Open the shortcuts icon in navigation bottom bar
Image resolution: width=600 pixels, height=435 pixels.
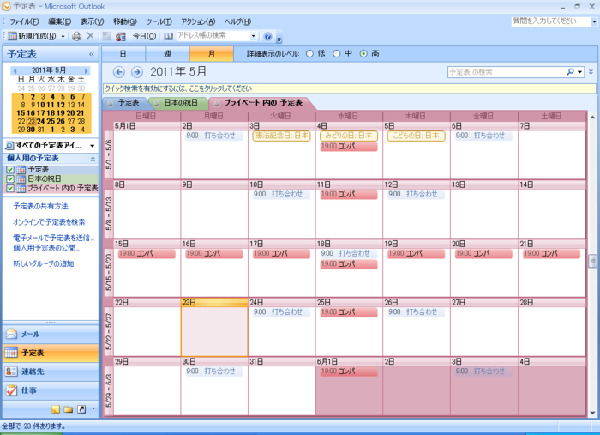point(81,409)
